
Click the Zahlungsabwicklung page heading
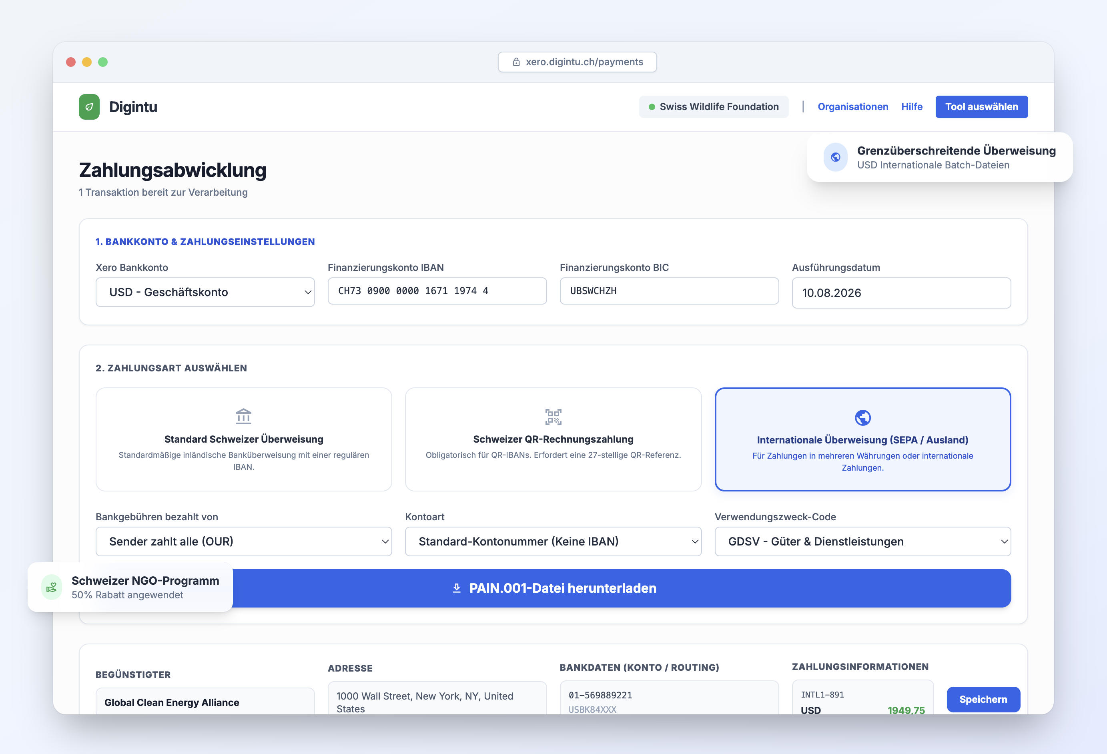172,170
